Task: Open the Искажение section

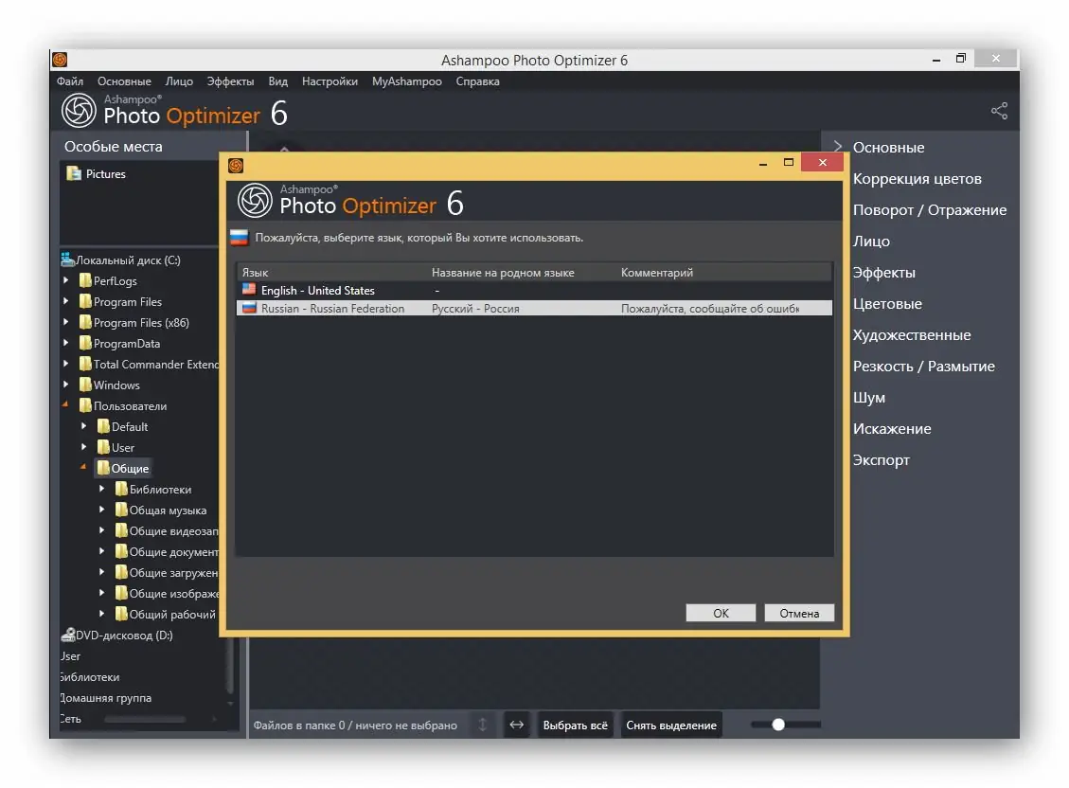Action: tap(892, 429)
